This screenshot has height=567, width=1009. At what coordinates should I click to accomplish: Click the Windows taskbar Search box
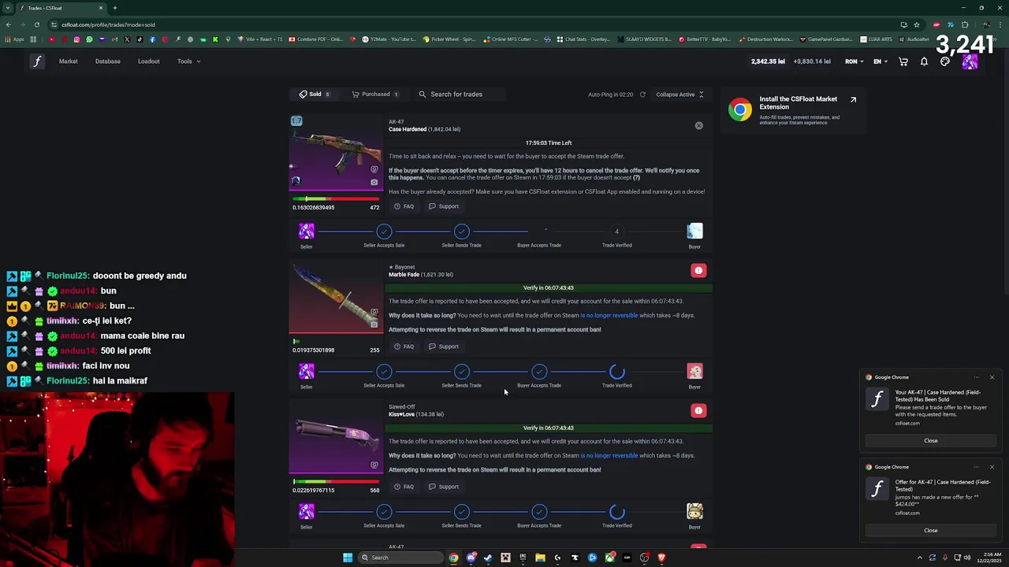coord(400,558)
